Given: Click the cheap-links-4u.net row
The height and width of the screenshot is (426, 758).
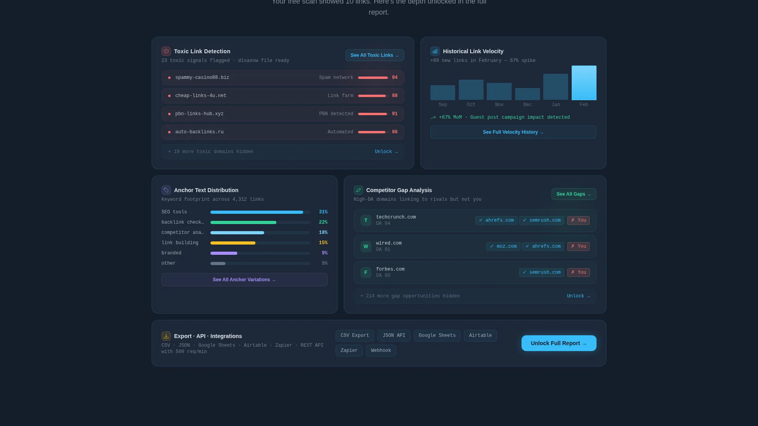Looking at the screenshot, I should coord(283,96).
